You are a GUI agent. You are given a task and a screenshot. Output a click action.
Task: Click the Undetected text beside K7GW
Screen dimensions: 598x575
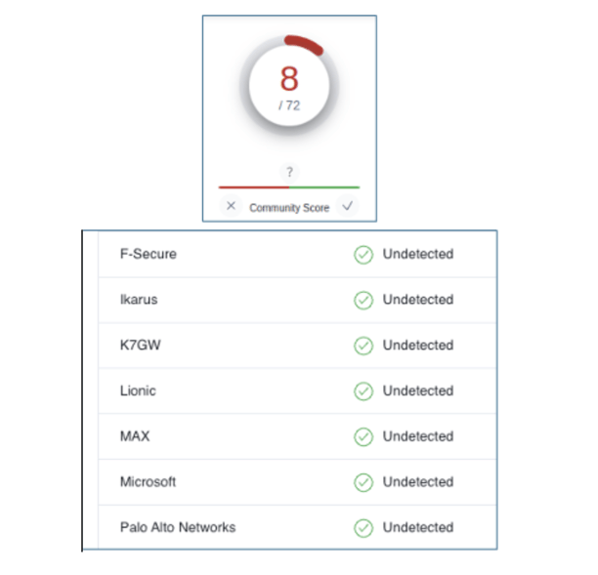tap(418, 345)
